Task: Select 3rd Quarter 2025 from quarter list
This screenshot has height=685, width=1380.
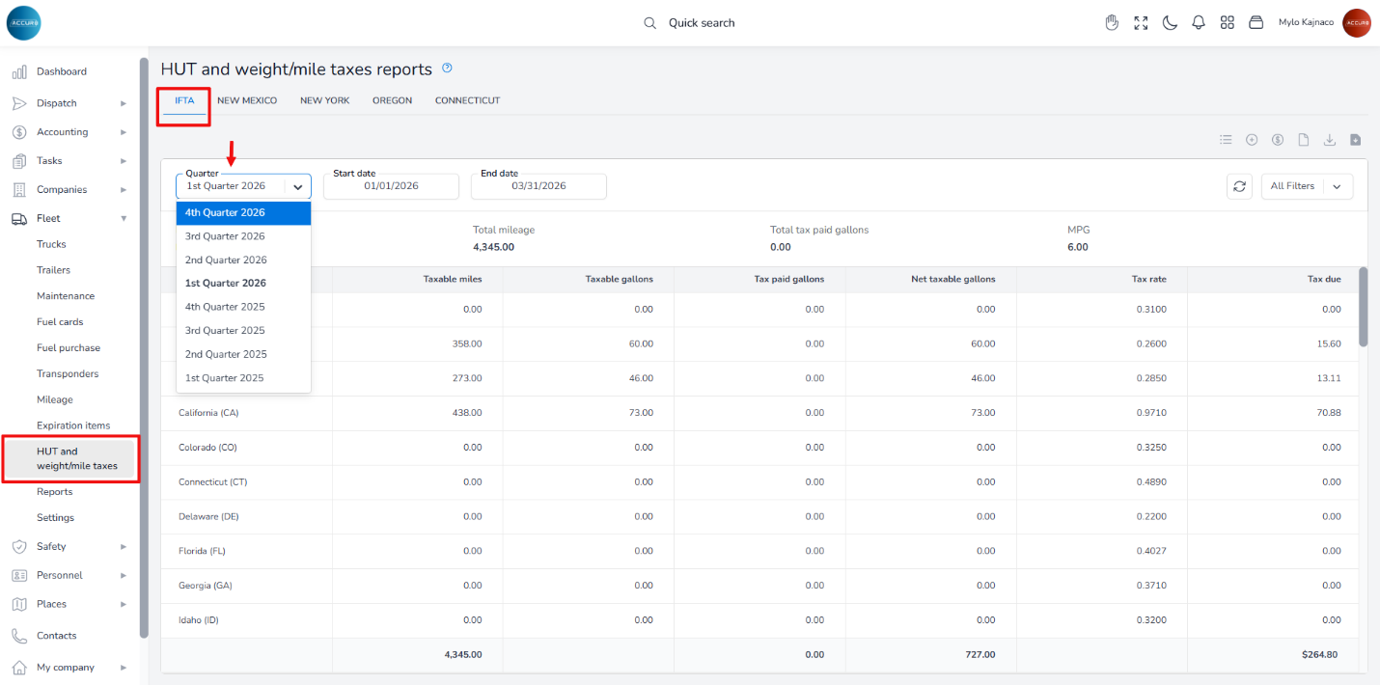Action: pyautogui.click(x=225, y=331)
